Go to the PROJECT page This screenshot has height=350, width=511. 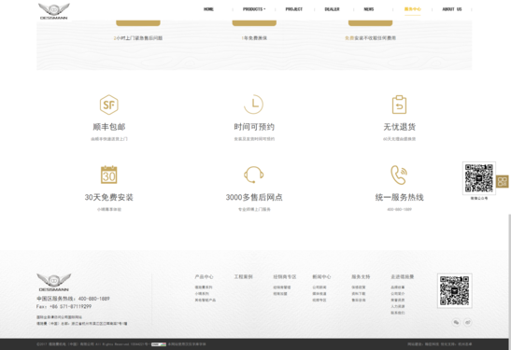point(294,9)
